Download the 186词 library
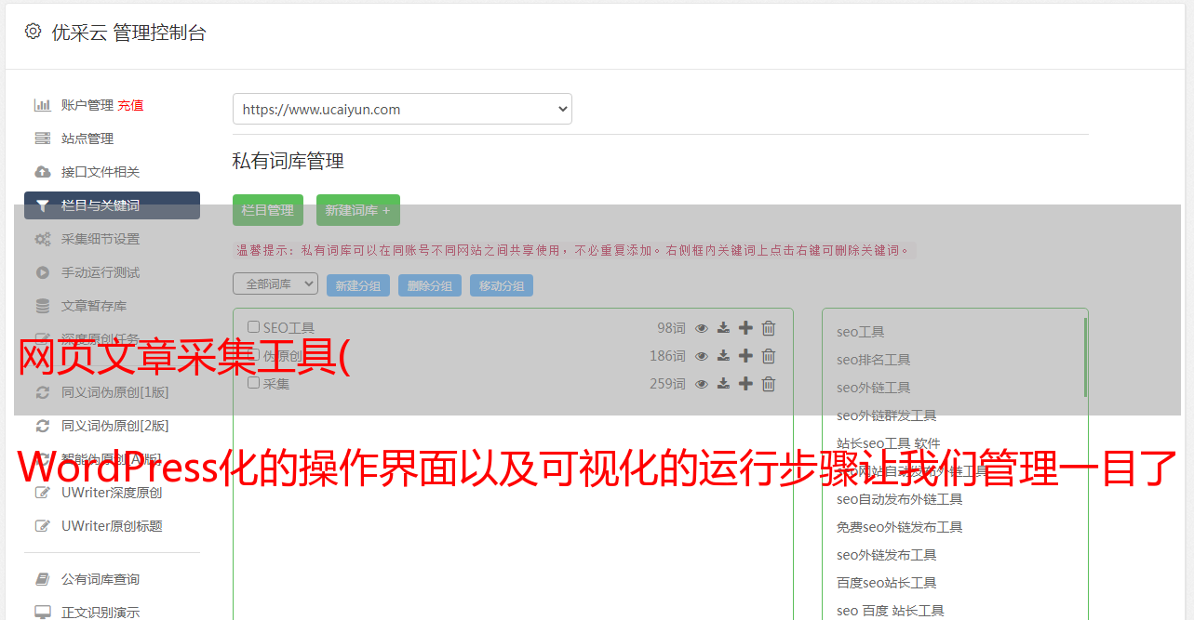 pyautogui.click(x=723, y=356)
